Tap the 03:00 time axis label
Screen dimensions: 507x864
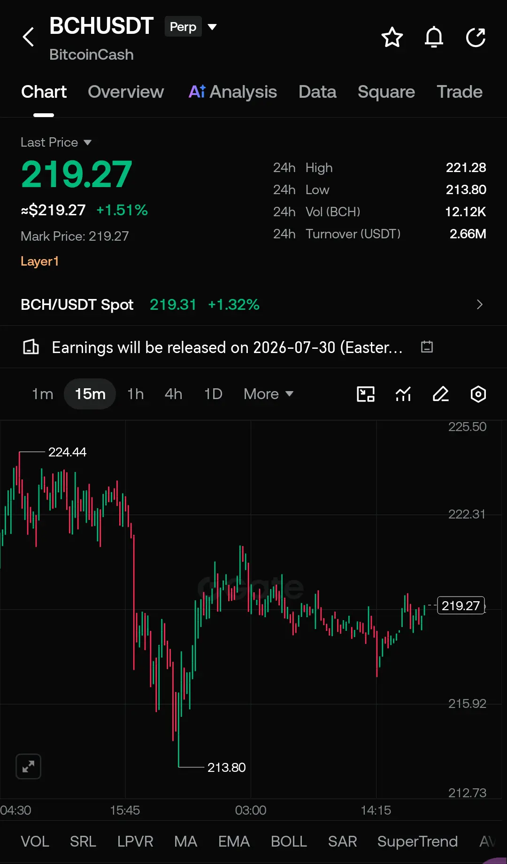point(251,810)
